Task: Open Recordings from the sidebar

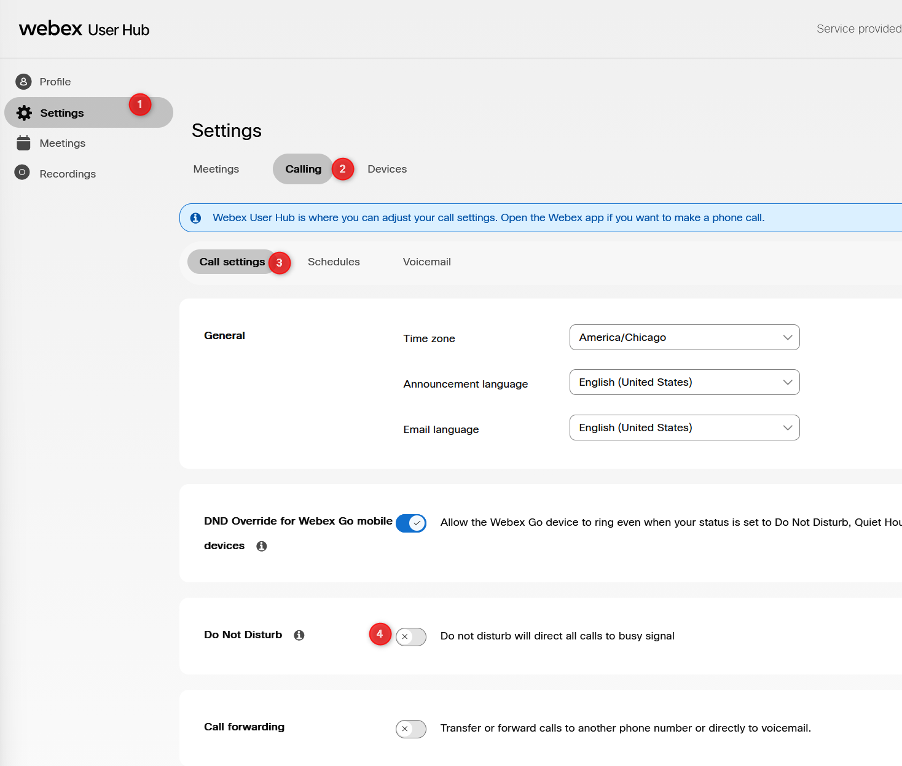Action: pos(68,174)
